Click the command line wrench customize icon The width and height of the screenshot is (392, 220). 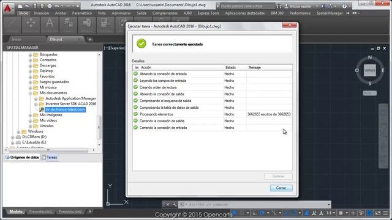point(175,205)
